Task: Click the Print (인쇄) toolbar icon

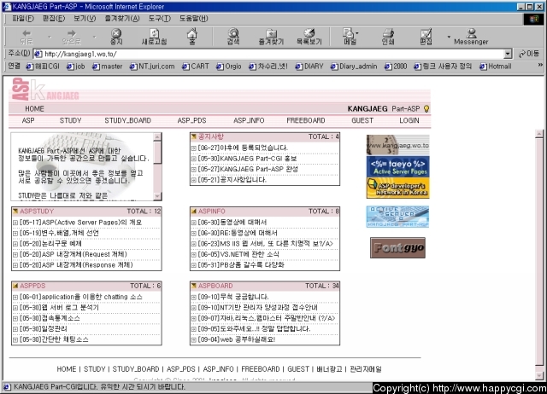Action: click(x=388, y=37)
